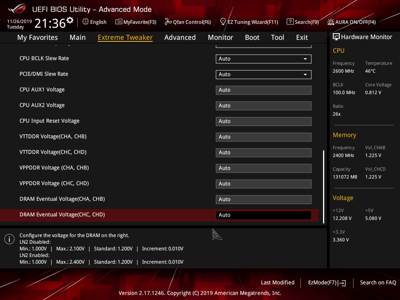
Task: Click MyFavorite(F3) label
Action: coord(140,22)
